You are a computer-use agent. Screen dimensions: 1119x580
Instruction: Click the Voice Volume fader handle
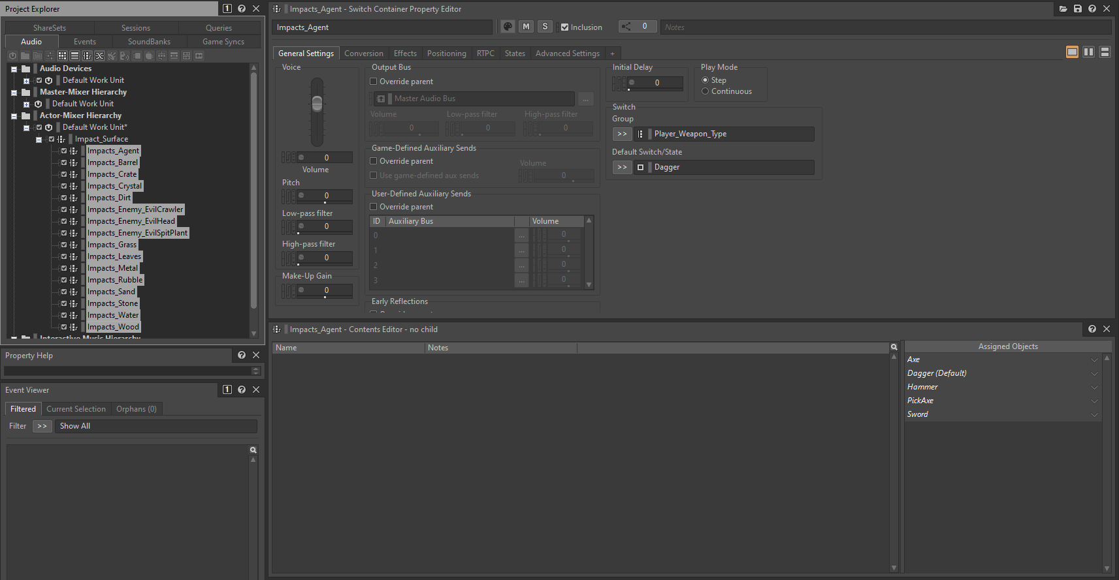[x=317, y=103]
